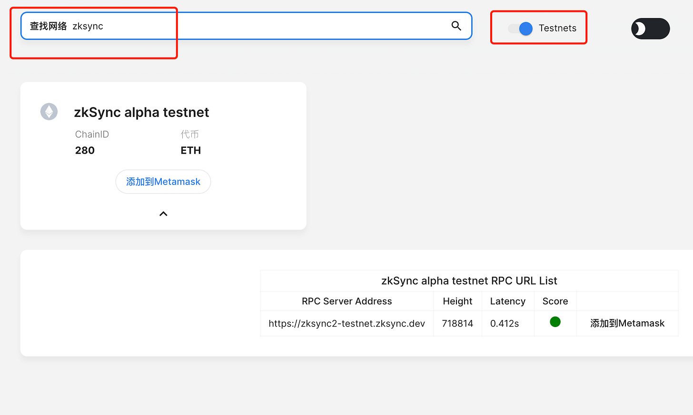The height and width of the screenshot is (415, 693).
Task: Select the RPC URL https://zksync2-testnet.zksync.dev
Action: (346, 324)
